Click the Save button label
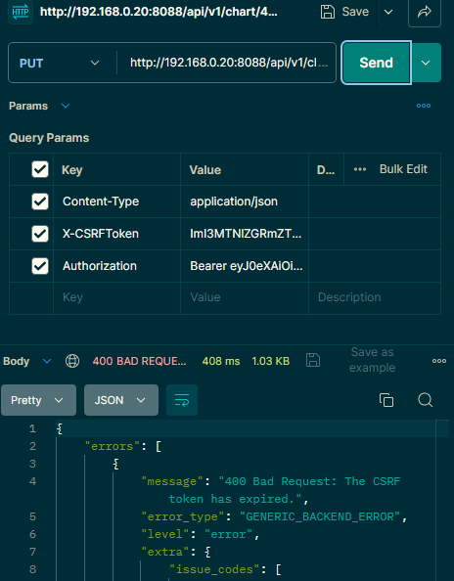 [x=355, y=12]
